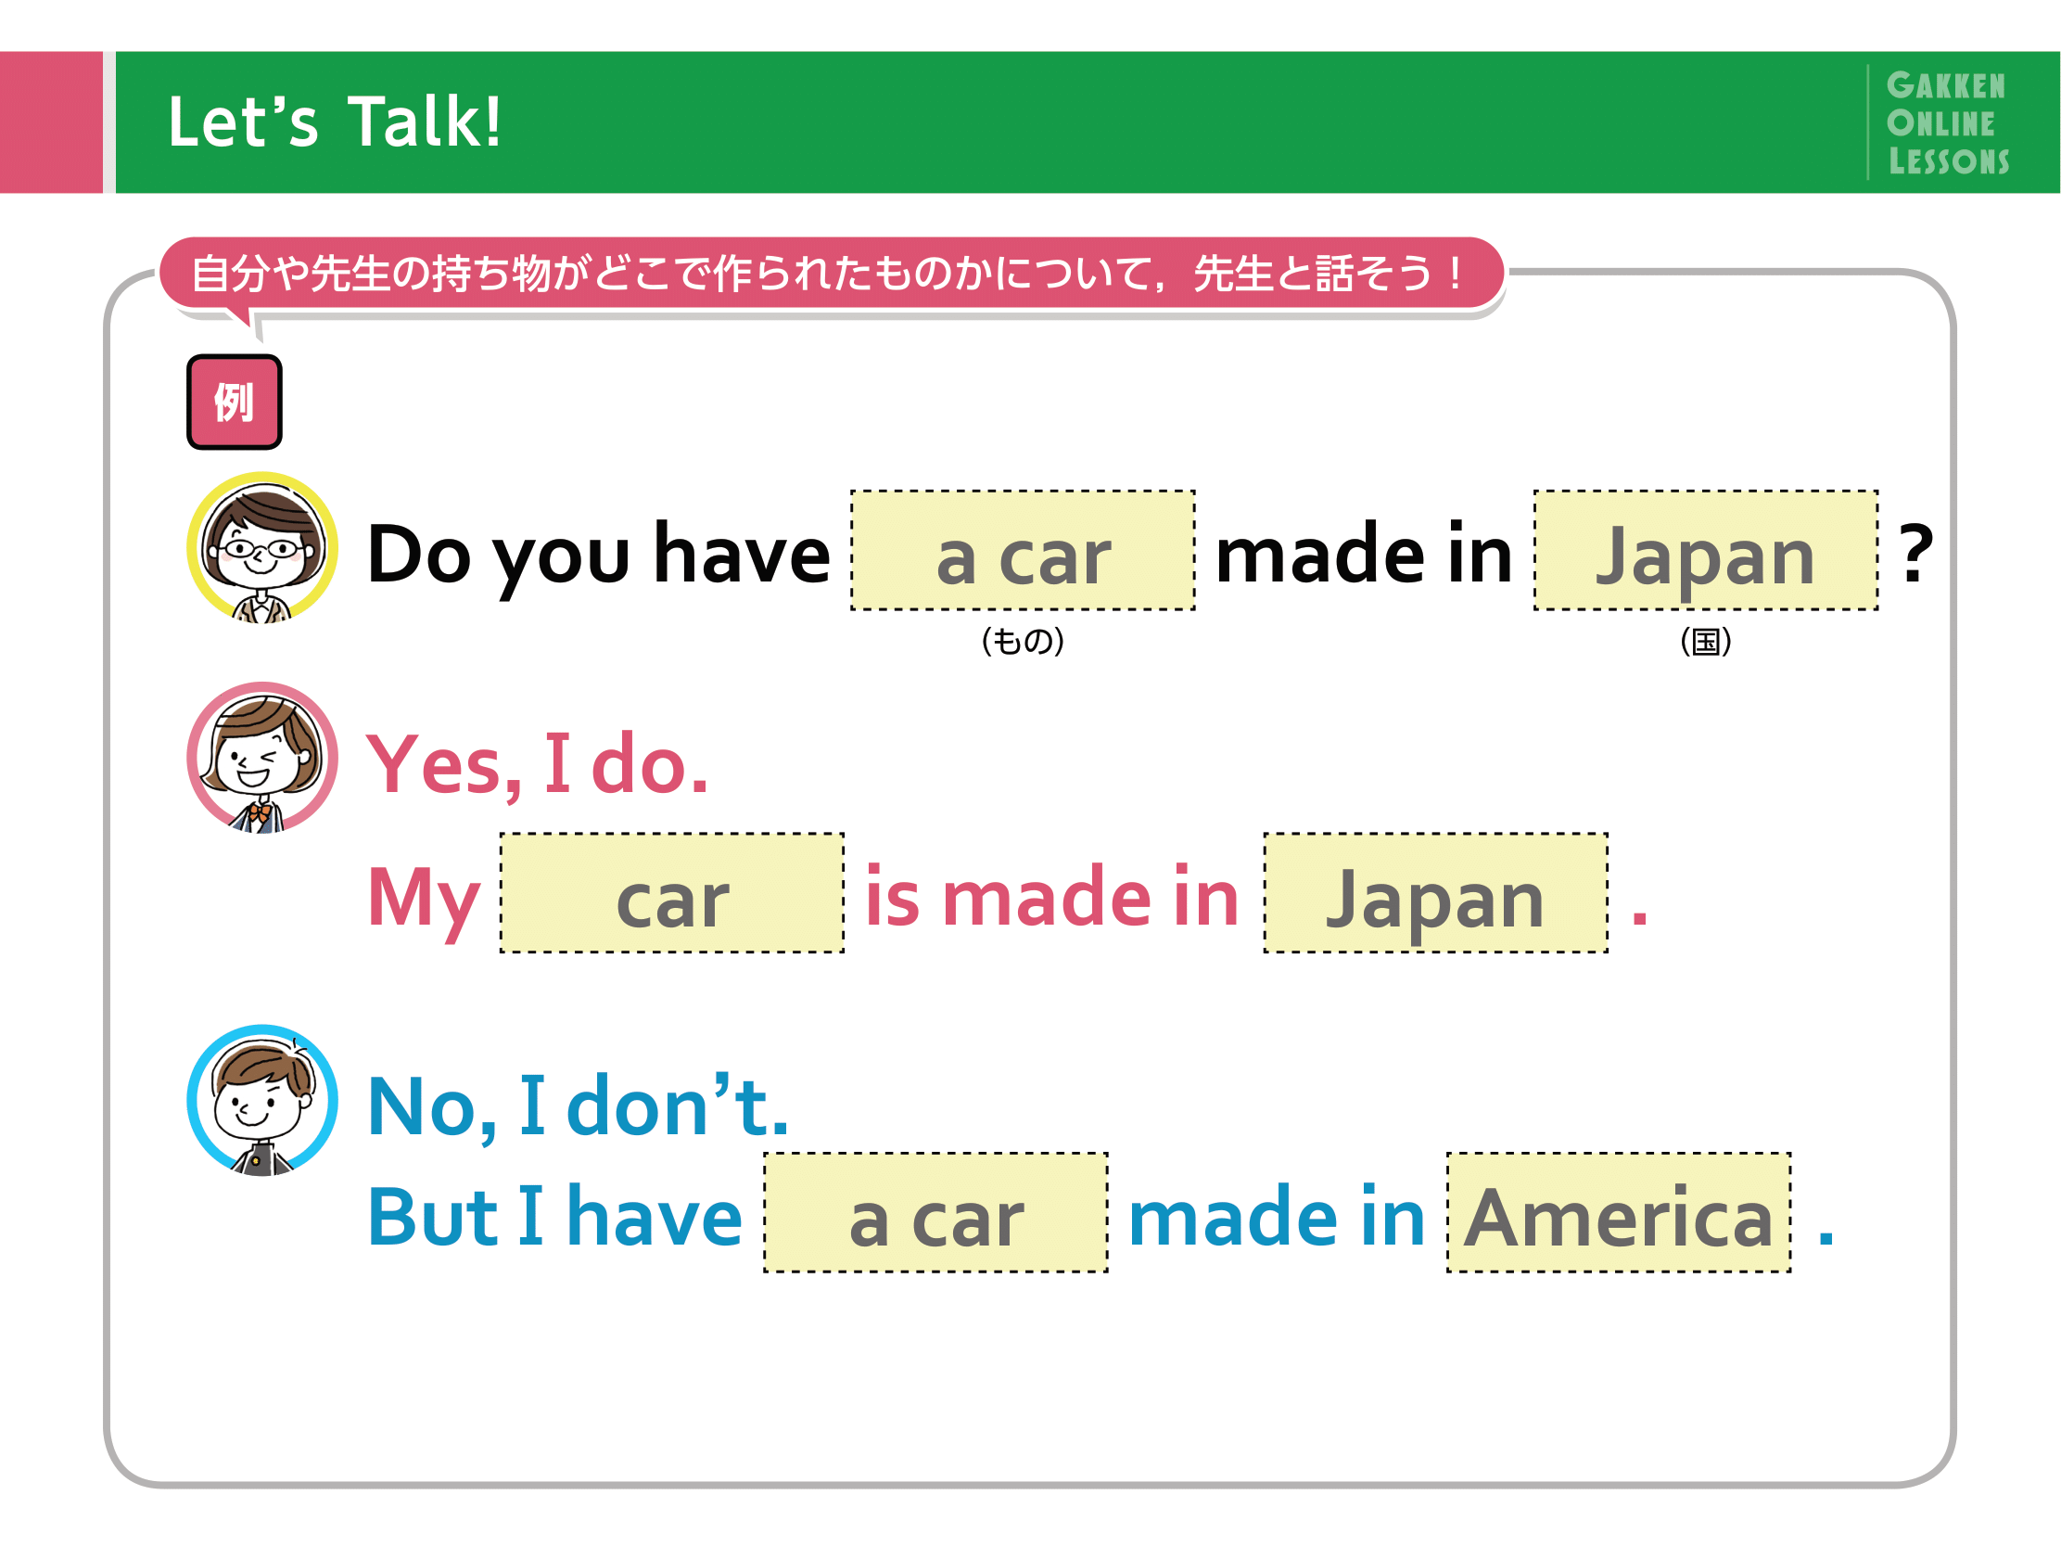Click the teacher avatar with glasses
This screenshot has width=2061, height=1546.
(x=261, y=548)
